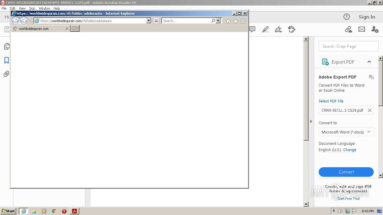Stop loading the page in Internet Explorer

click(x=156, y=21)
